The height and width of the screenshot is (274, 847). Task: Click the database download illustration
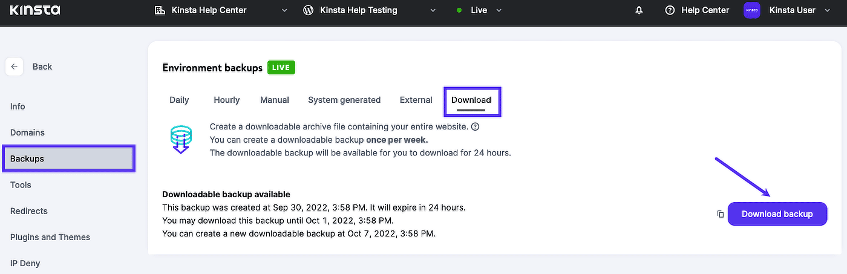click(x=181, y=140)
